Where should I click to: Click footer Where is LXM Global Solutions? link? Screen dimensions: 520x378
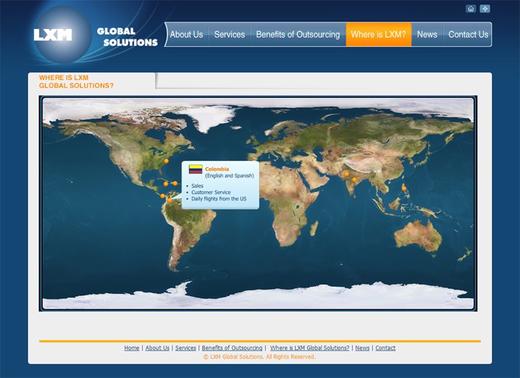[x=309, y=348]
